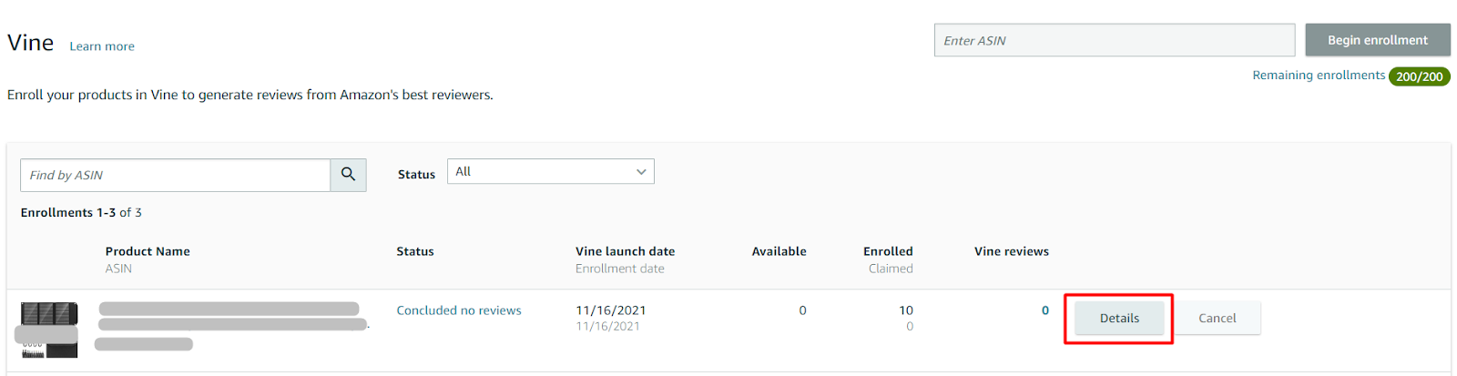Cancel the product's Vine enrollment
The width and height of the screenshot is (1457, 376).
click(1217, 318)
